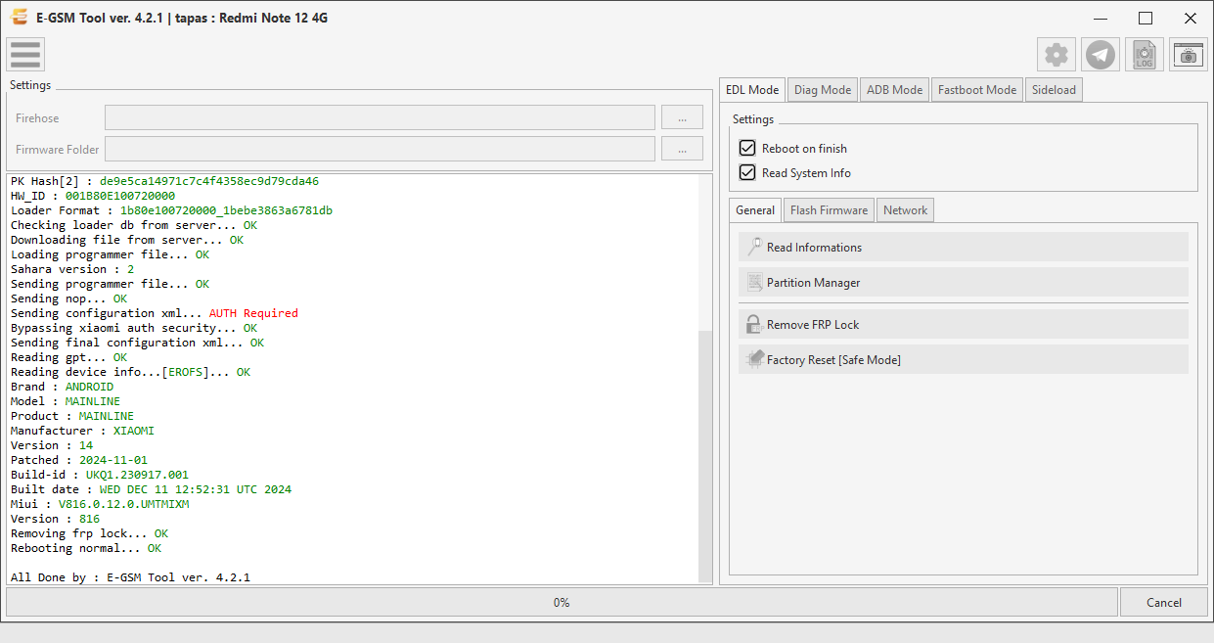Image resolution: width=1214 pixels, height=643 pixels.
Task: Switch to the ADB Mode tab
Action: click(x=895, y=90)
